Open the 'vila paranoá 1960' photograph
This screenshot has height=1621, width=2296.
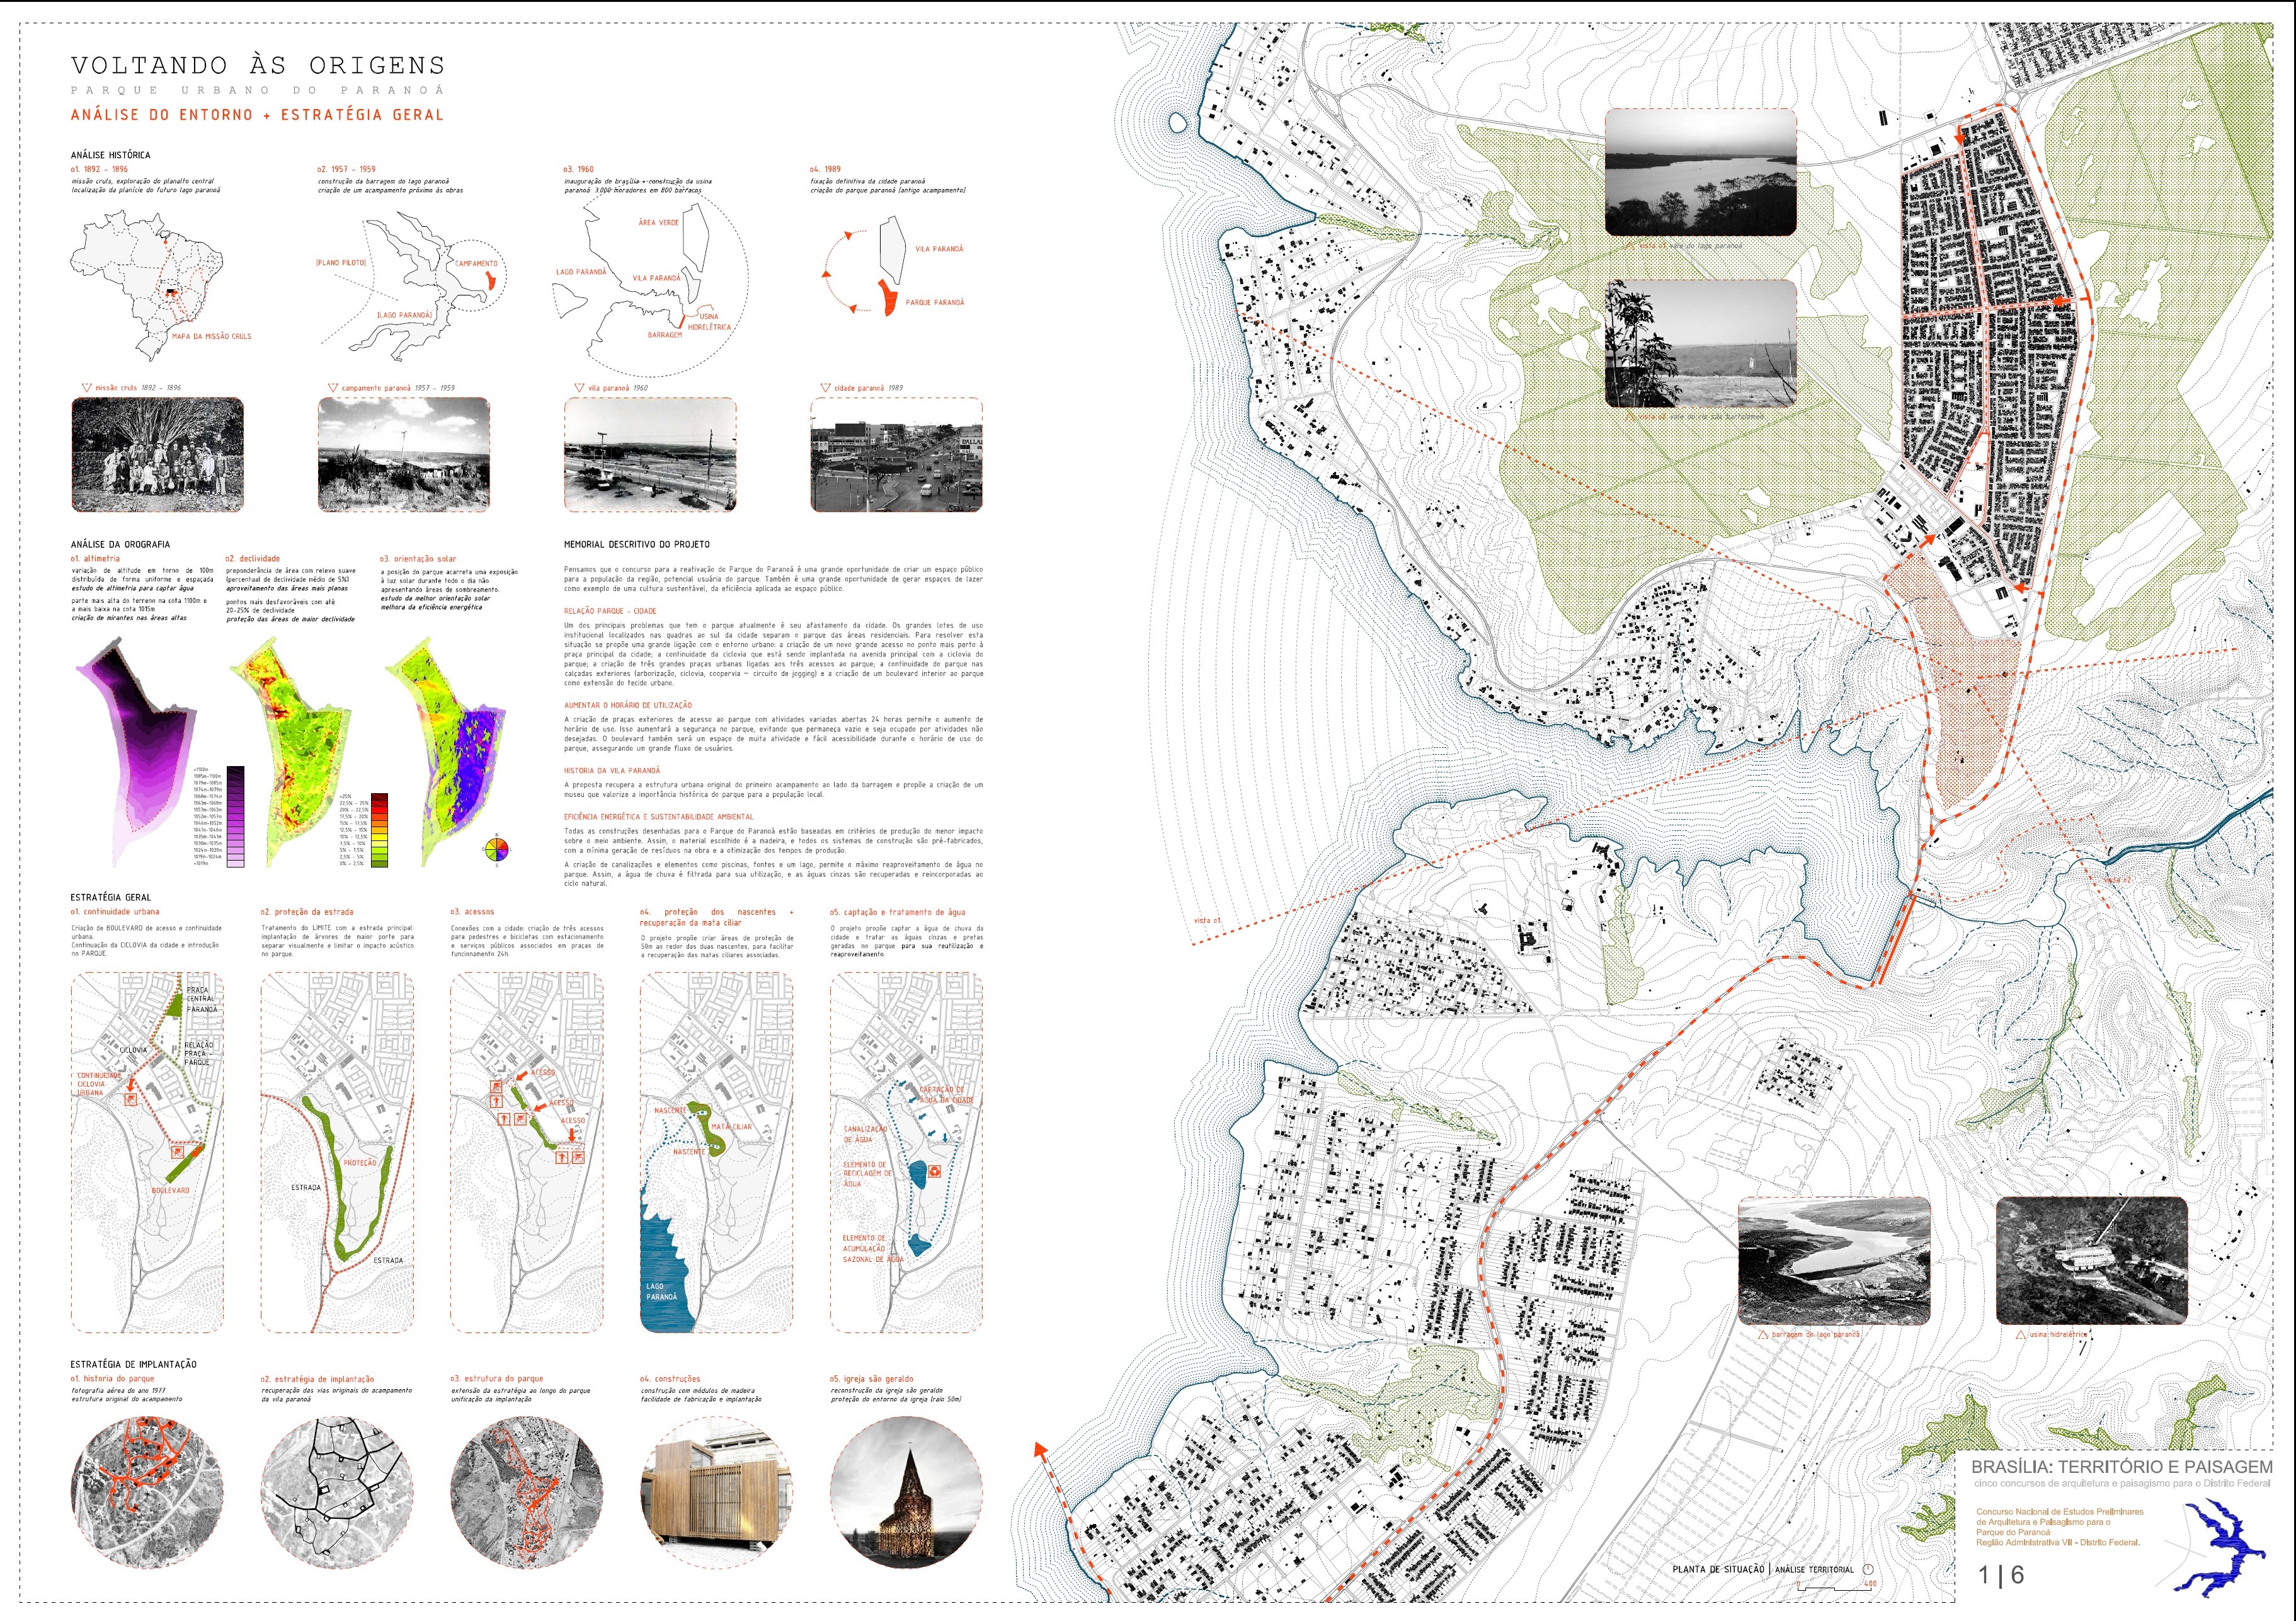(650, 455)
